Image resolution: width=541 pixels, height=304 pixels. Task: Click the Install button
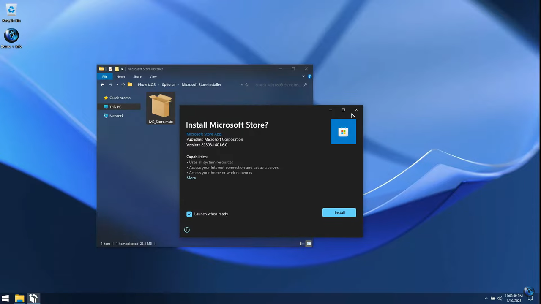click(339, 212)
